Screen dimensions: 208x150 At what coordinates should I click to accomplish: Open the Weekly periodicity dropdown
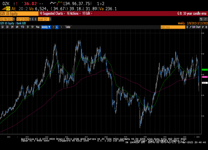(46, 27)
